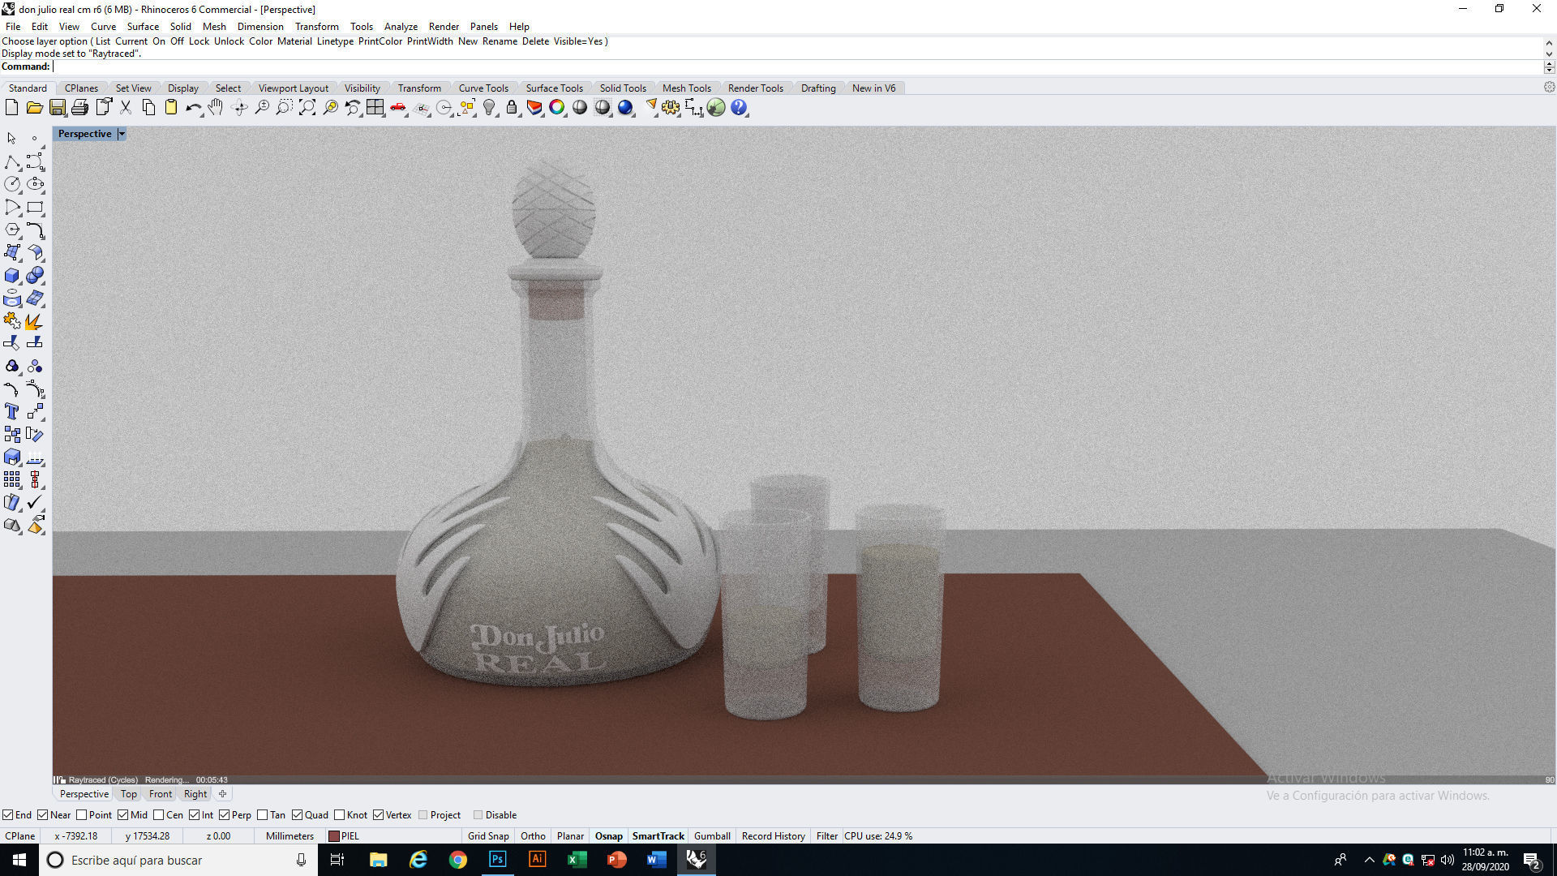This screenshot has width=1557, height=876.
Task: Click the four viewports layout icon
Action: click(x=375, y=108)
